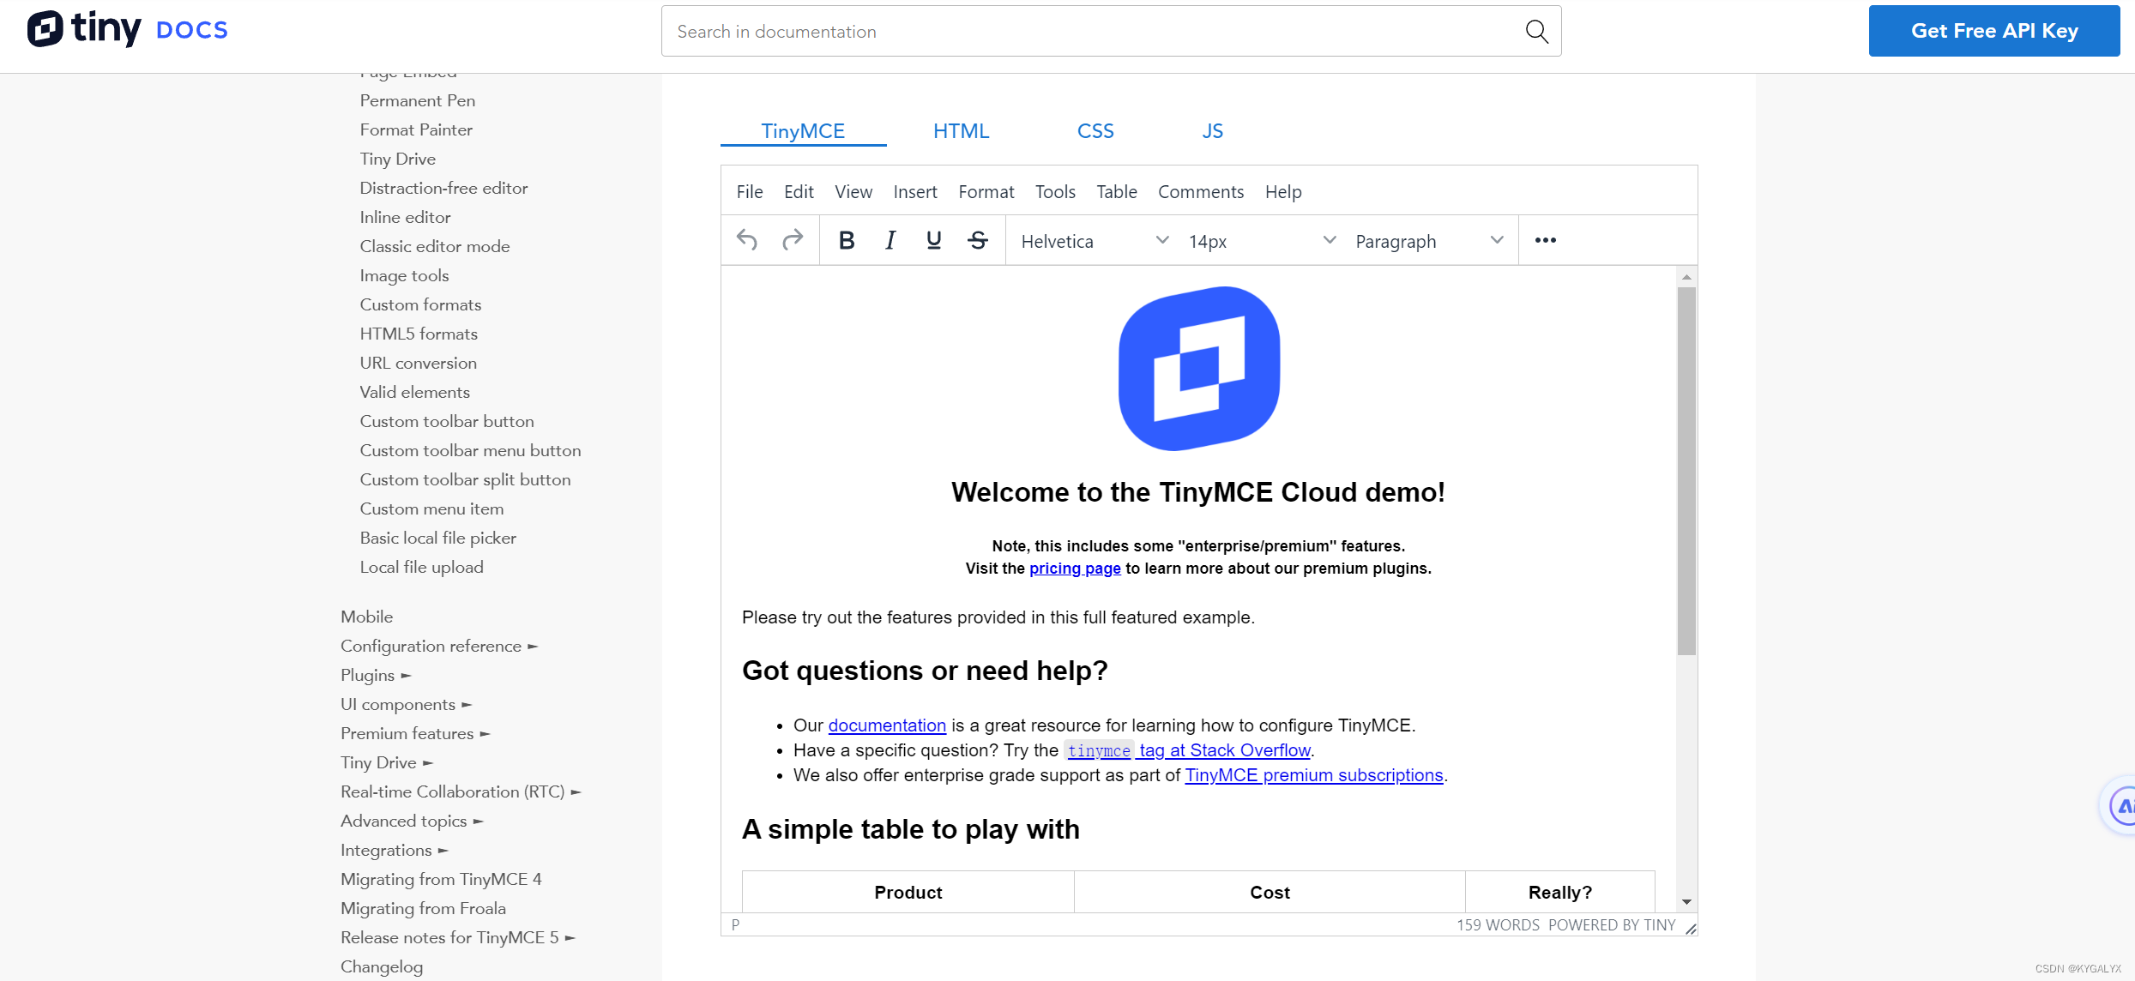Click the scroll up arrow in editor
This screenshot has height=981, width=2135.
1686,277
